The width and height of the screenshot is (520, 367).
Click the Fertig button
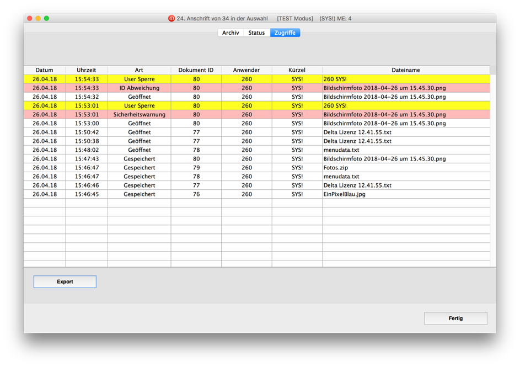click(x=455, y=318)
